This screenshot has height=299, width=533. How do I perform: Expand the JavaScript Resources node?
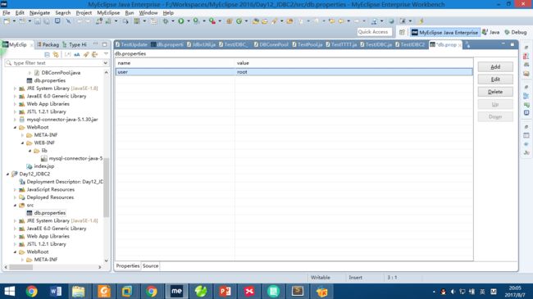(15, 189)
